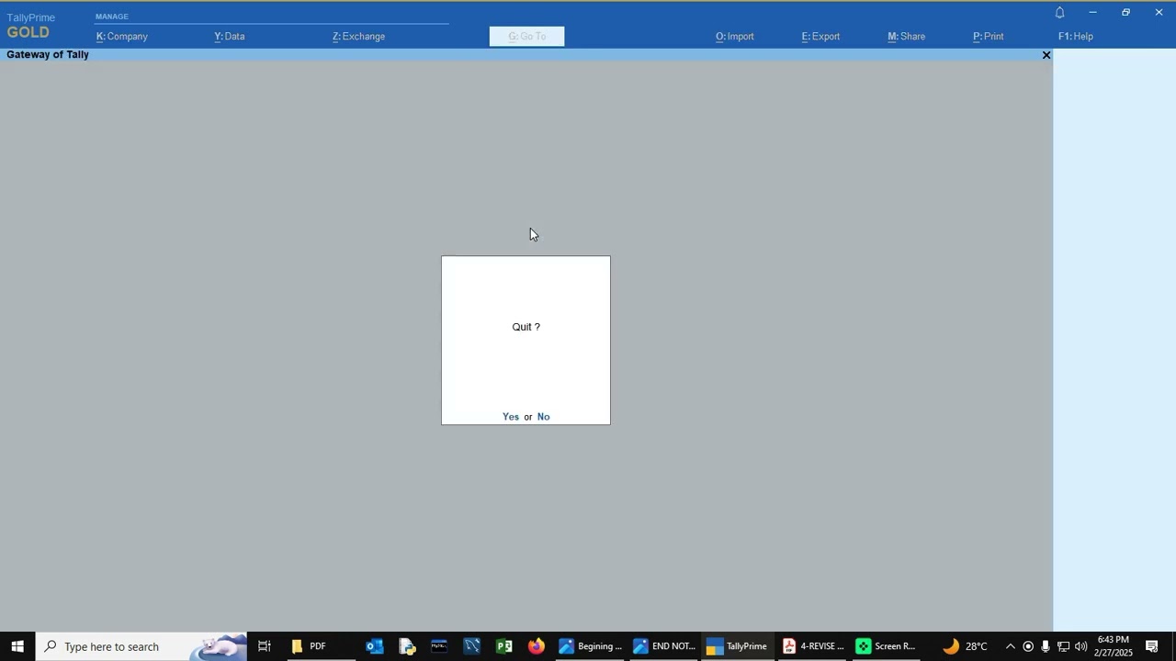Switch to the END NOT taskbar window
Viewport: 1176px width, 661px height.
pyautogui.click(x=664, y=646)
